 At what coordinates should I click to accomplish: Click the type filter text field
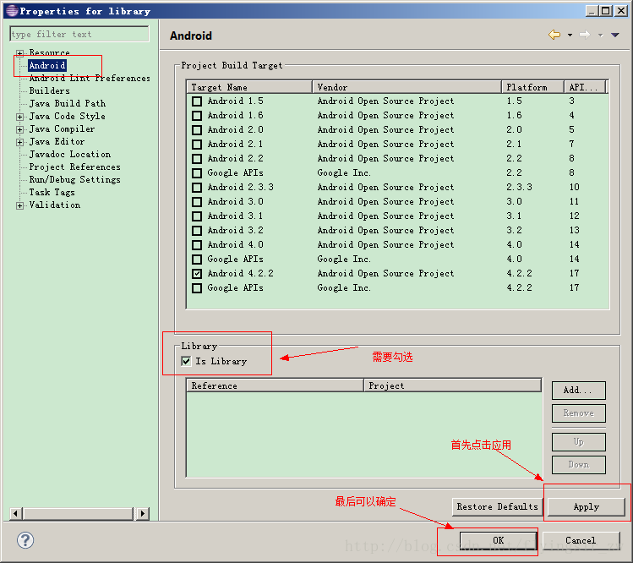click(x=79, y=34)
